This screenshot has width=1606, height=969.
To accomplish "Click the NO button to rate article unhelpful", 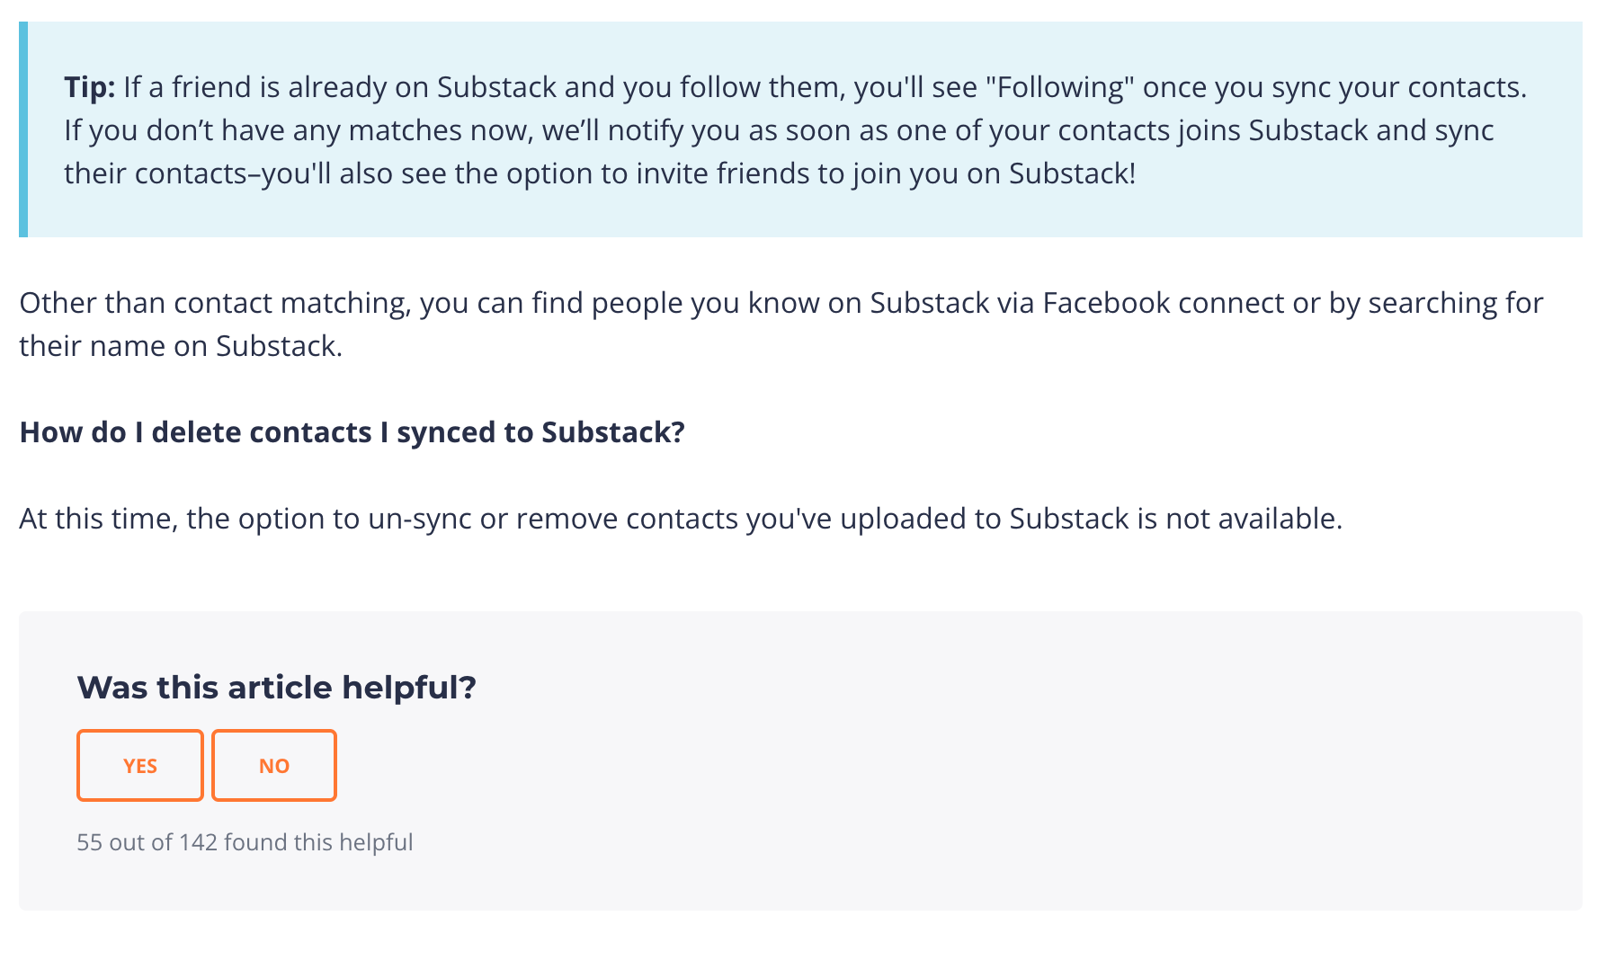I will [273, 765].
